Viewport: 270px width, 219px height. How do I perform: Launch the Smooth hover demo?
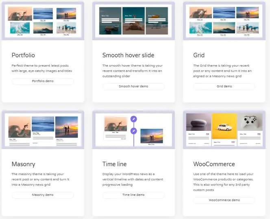pyautogui.click(x=133, y=87)
